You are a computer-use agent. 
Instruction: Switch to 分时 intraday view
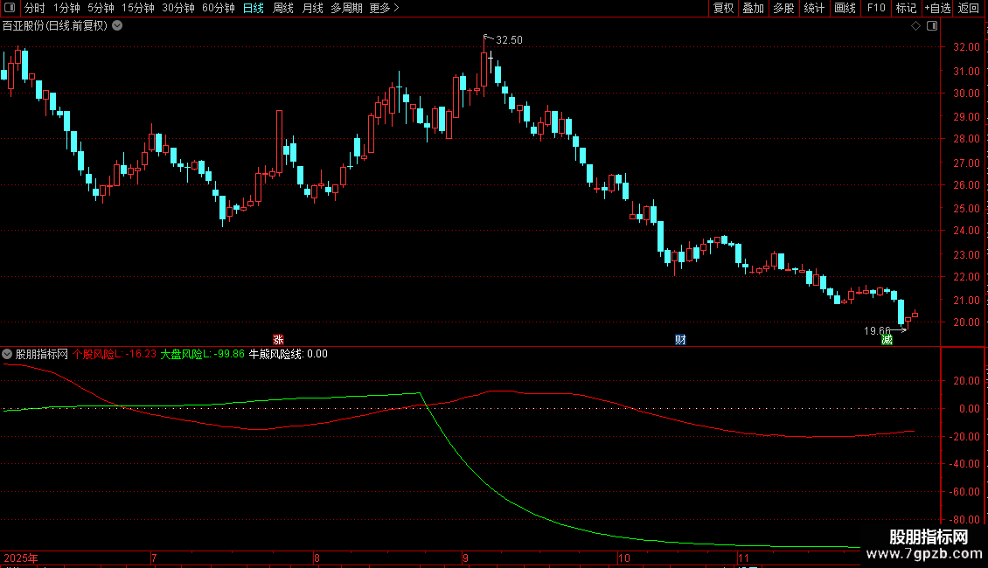[x=35, y=8]
